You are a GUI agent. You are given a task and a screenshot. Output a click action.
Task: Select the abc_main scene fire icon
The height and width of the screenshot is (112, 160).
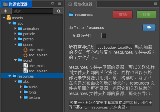[25, 50]
